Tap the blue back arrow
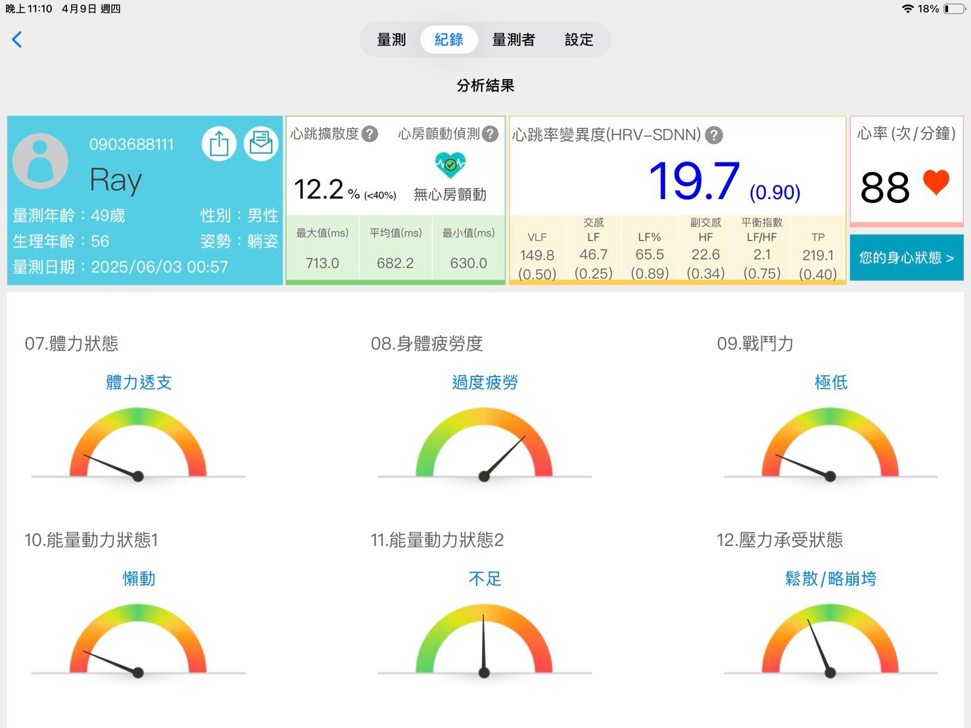The height and width of the screenshot is (728, 971). click(x=17, y=39)
